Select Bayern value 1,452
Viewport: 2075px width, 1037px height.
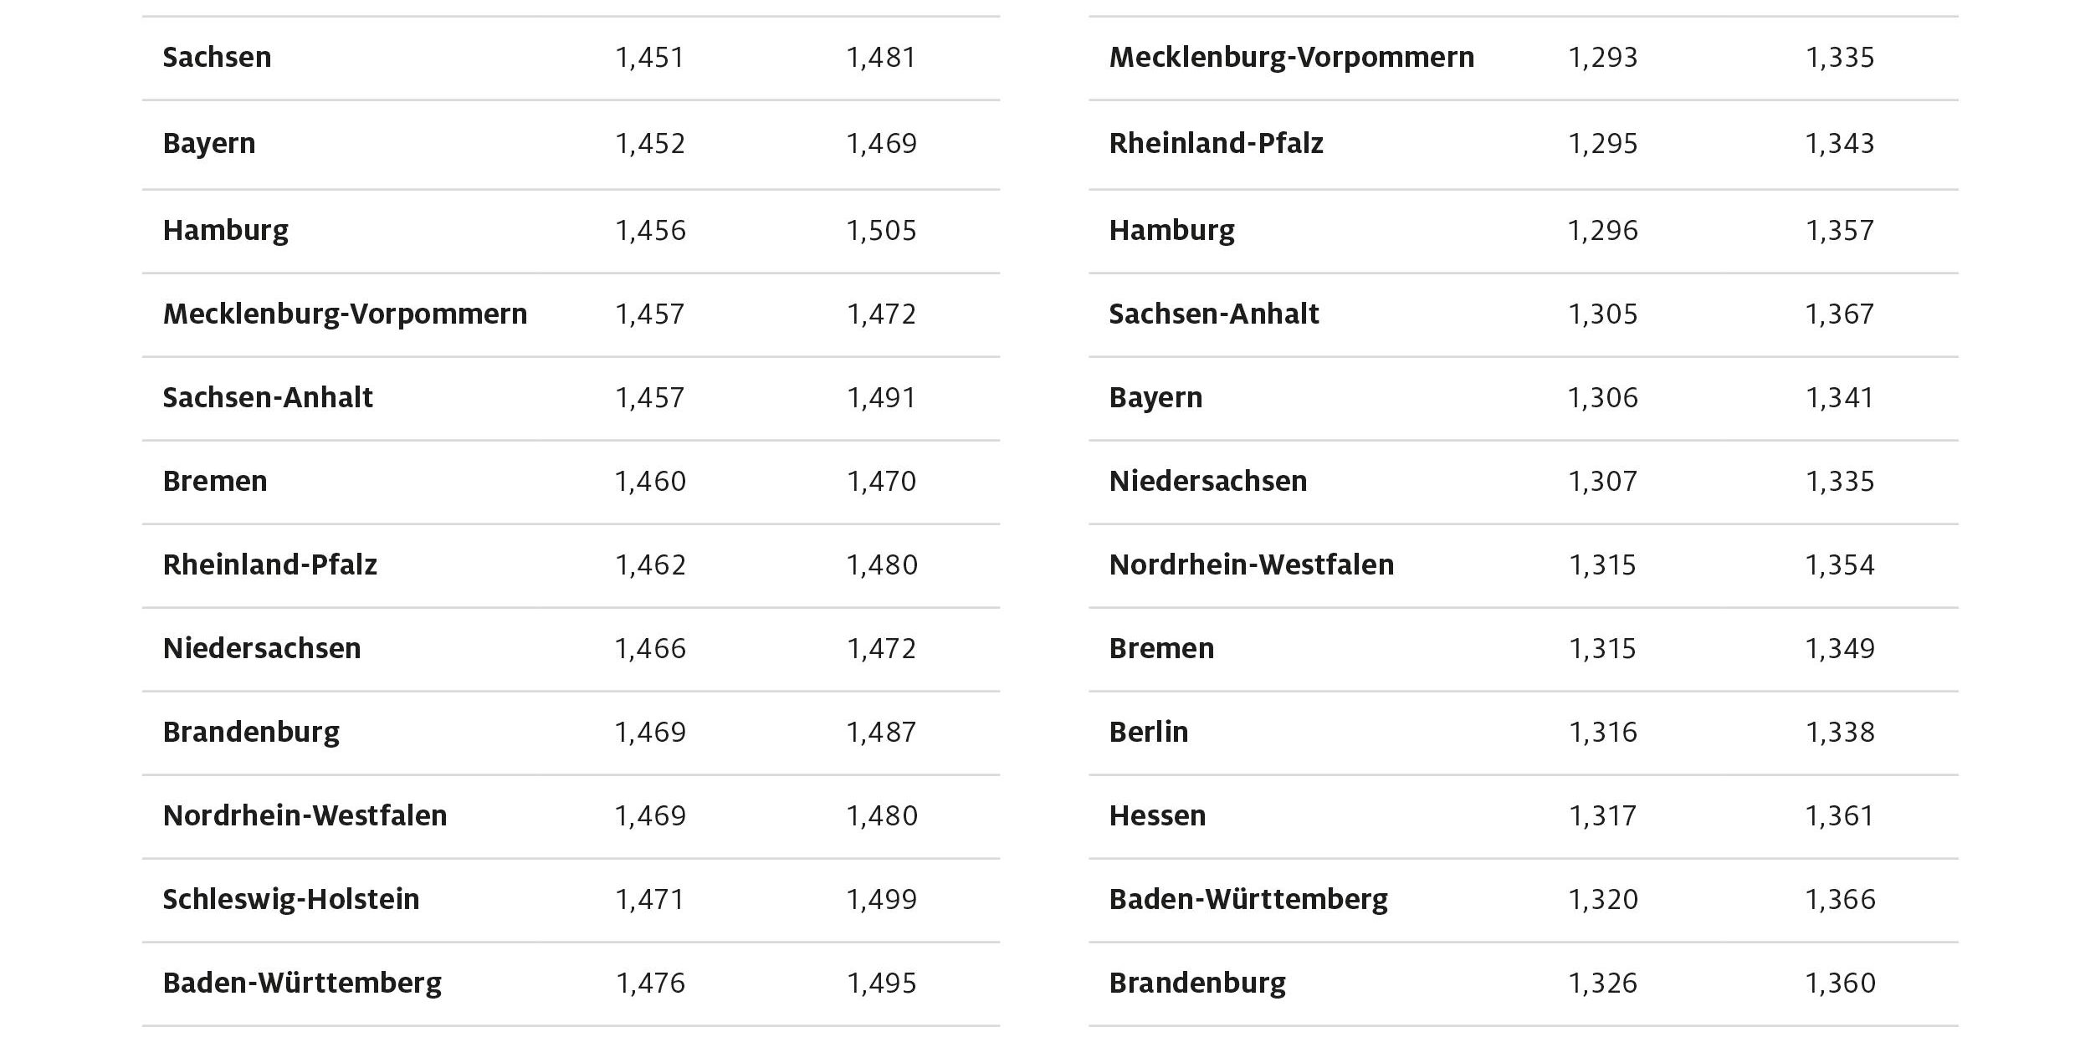click(x=650, y=144)
